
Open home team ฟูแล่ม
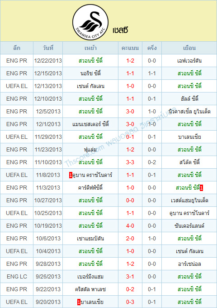point(90,150)
